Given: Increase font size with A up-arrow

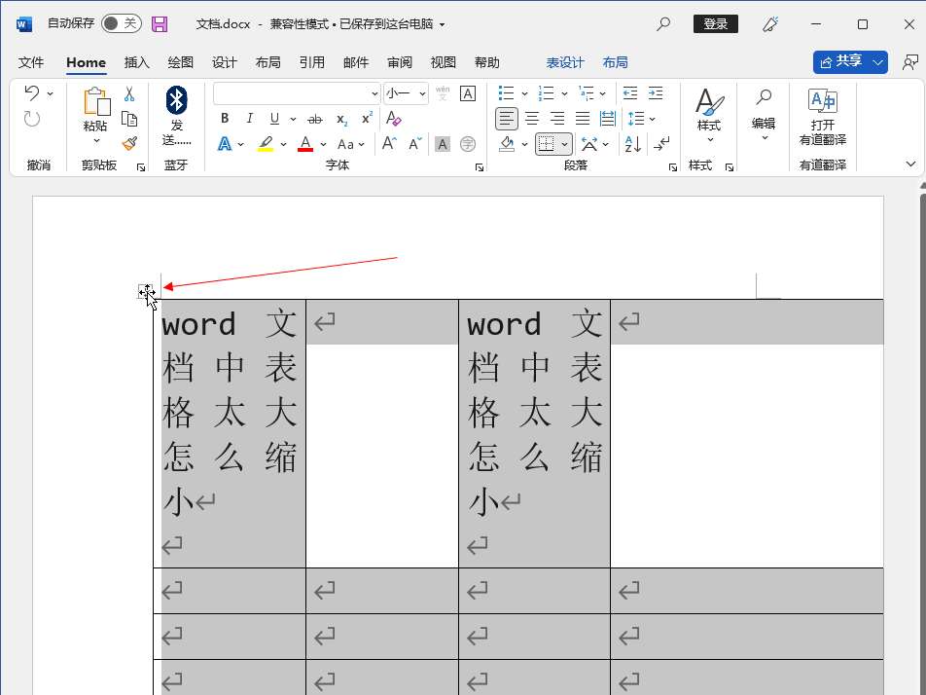Looking at the screenshot, I should point(389,144).
